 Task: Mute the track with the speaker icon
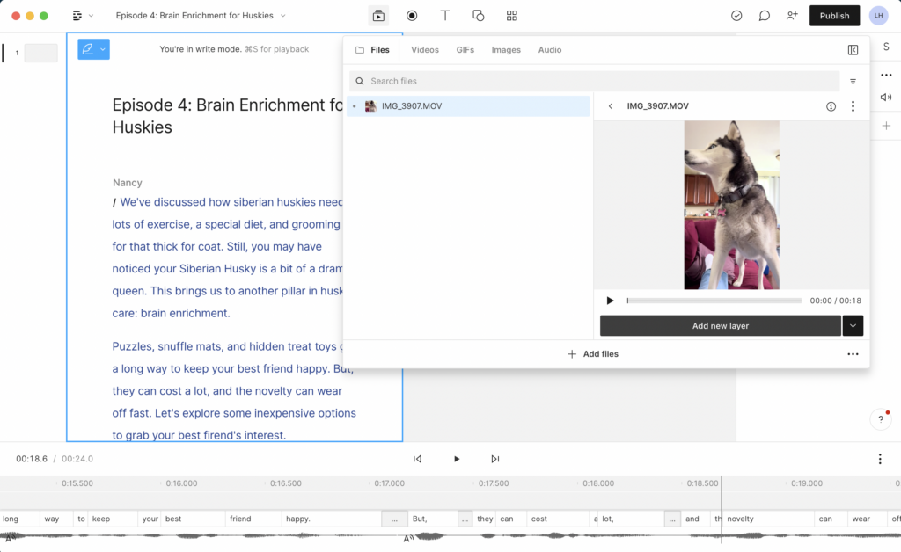click(886, 97)
